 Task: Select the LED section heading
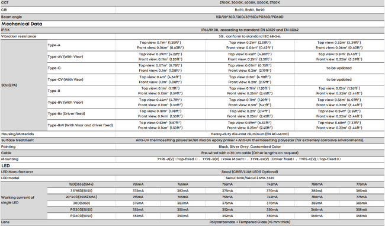pyautogui.click(x=5, y=165)
